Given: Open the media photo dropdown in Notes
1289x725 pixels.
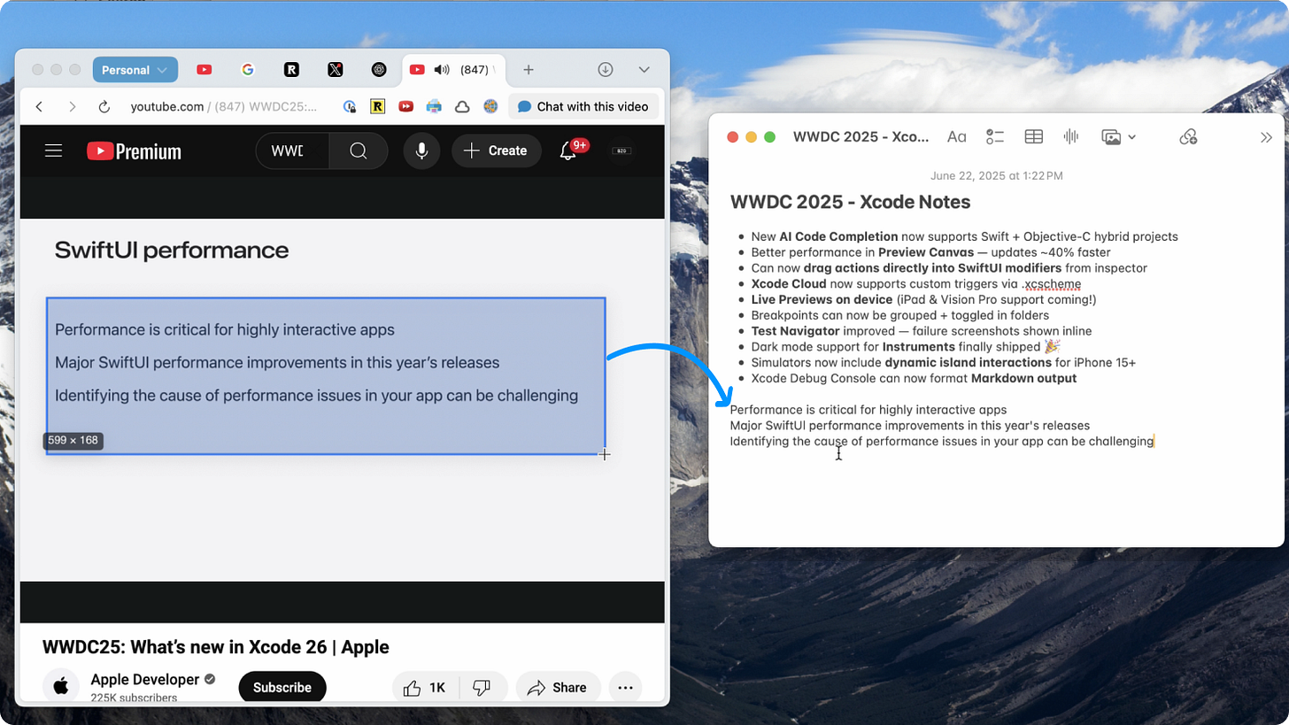Looking at the screenshot, I should (x=1118, y=137).
